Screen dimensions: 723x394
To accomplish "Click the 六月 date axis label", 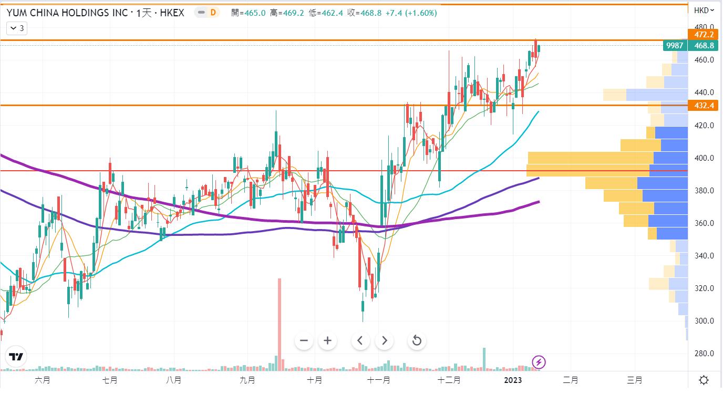I will [42, 380].
